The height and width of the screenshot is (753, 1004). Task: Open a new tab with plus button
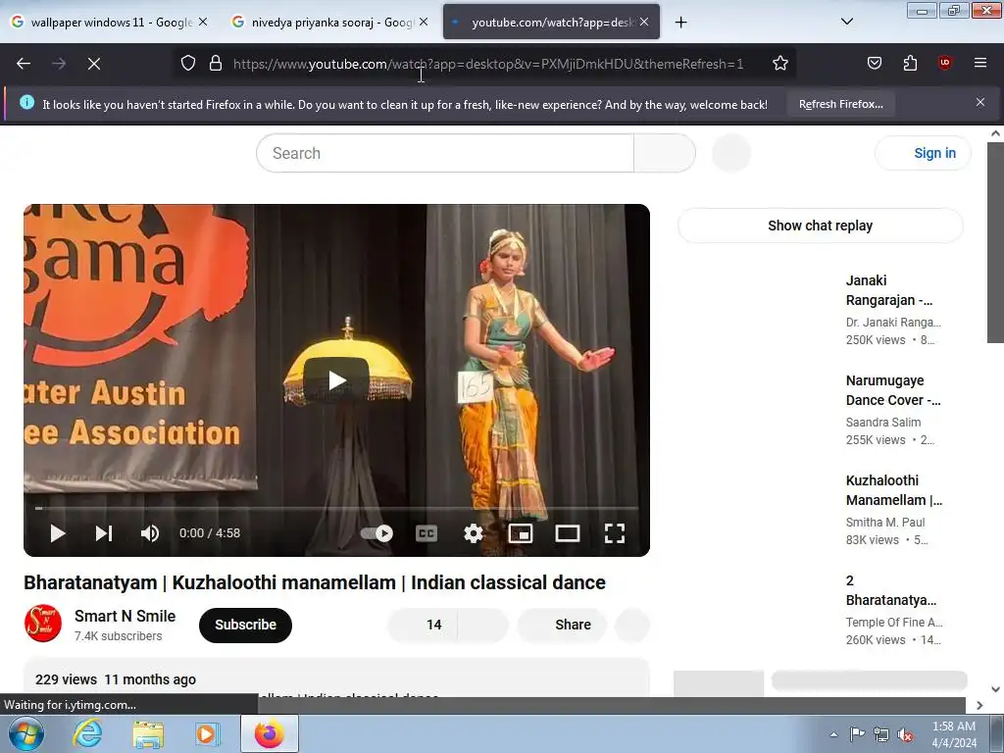[x=680, y=23]
